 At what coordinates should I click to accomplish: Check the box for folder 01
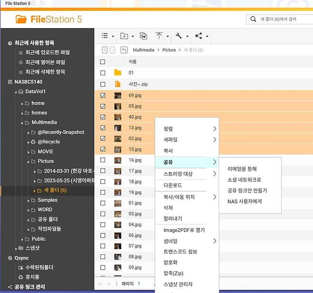click(103, 73)
